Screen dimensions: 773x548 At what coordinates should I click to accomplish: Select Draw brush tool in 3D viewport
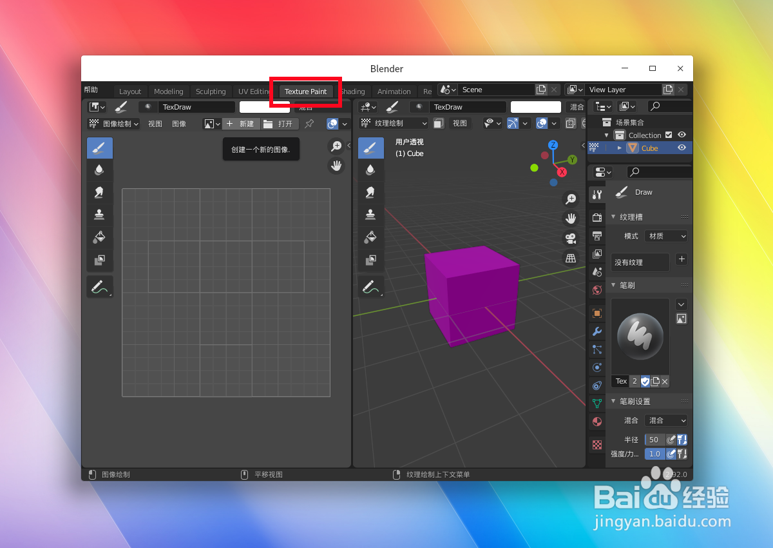tap(371, 148)
